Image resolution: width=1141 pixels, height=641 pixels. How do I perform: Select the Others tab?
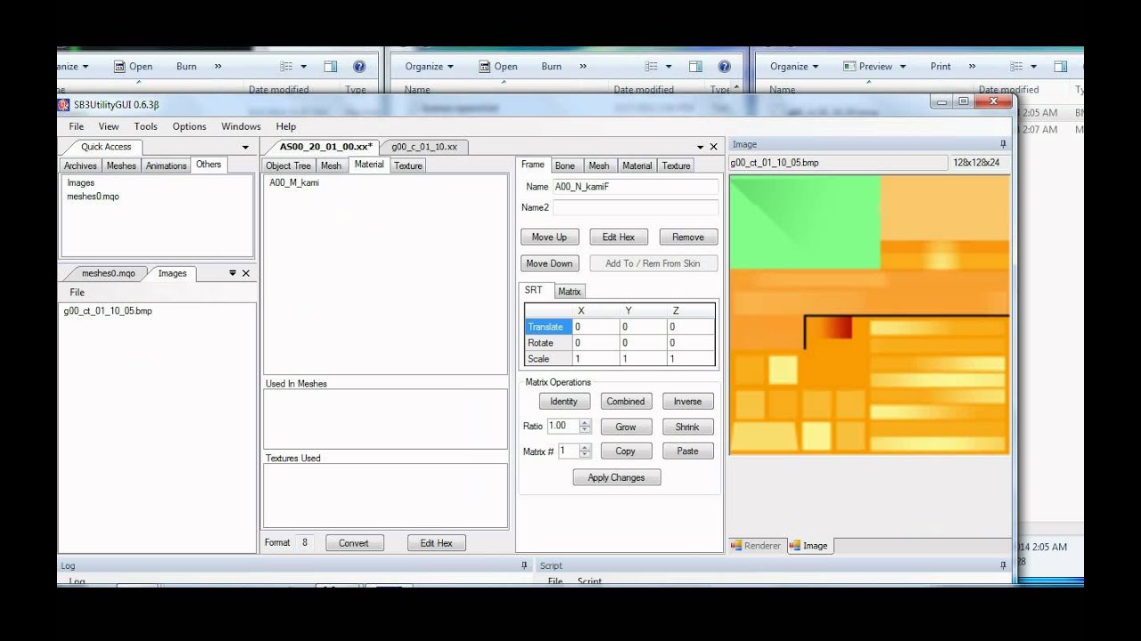209,165
